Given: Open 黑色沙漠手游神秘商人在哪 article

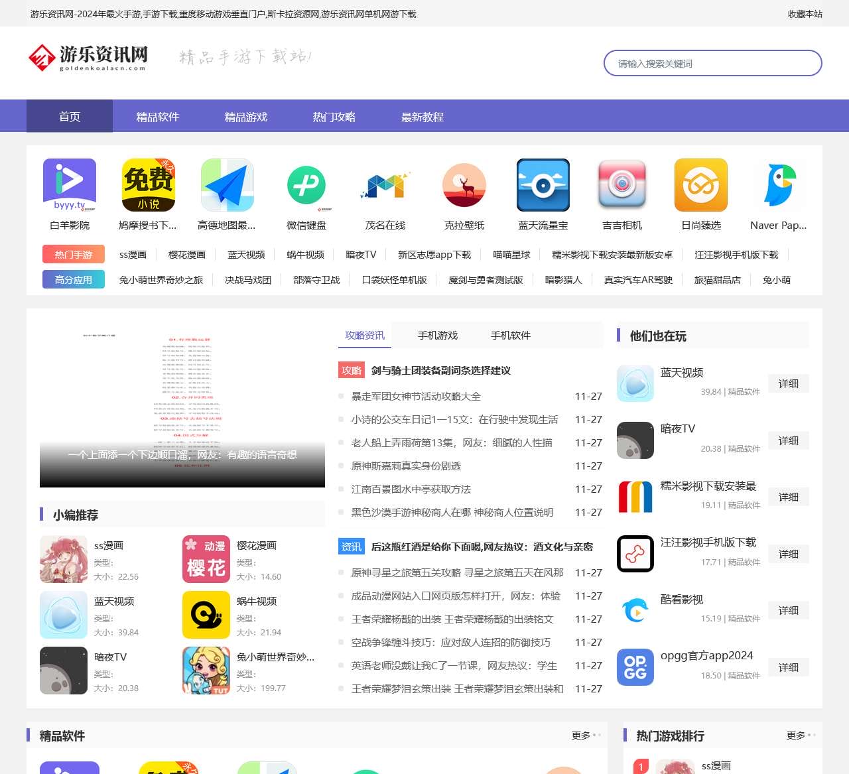Looking at the screenshot, I should click(x=452, y=513).
